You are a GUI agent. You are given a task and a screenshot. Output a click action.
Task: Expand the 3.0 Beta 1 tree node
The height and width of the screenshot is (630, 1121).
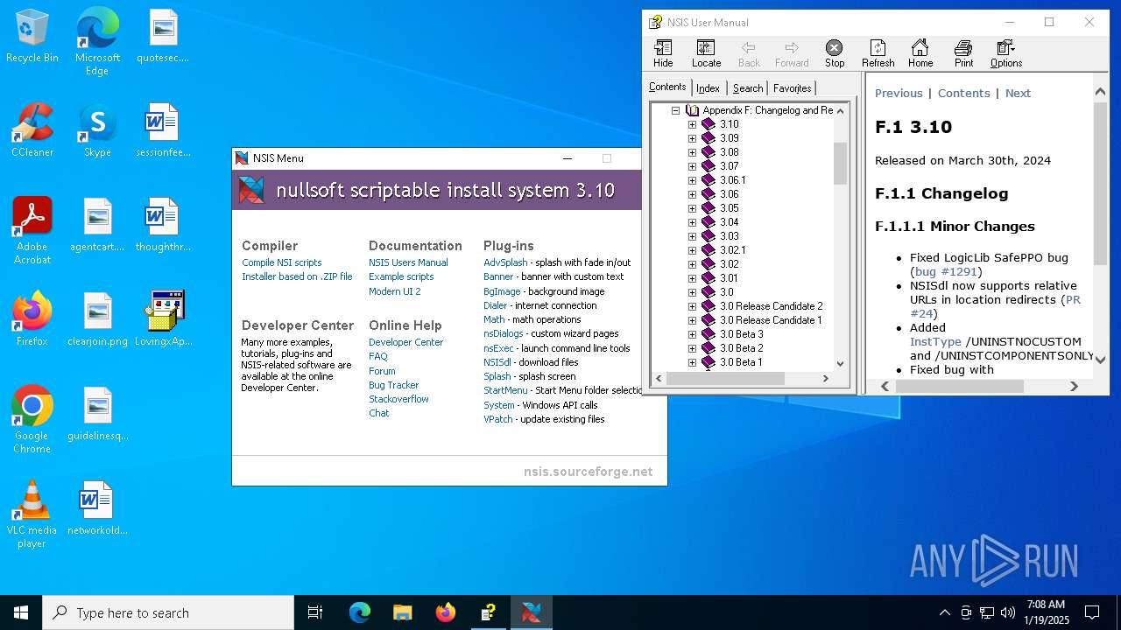[692, 362]
